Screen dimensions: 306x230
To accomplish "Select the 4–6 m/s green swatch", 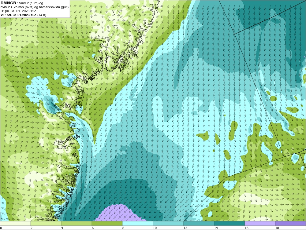I will tap(76, 223).
